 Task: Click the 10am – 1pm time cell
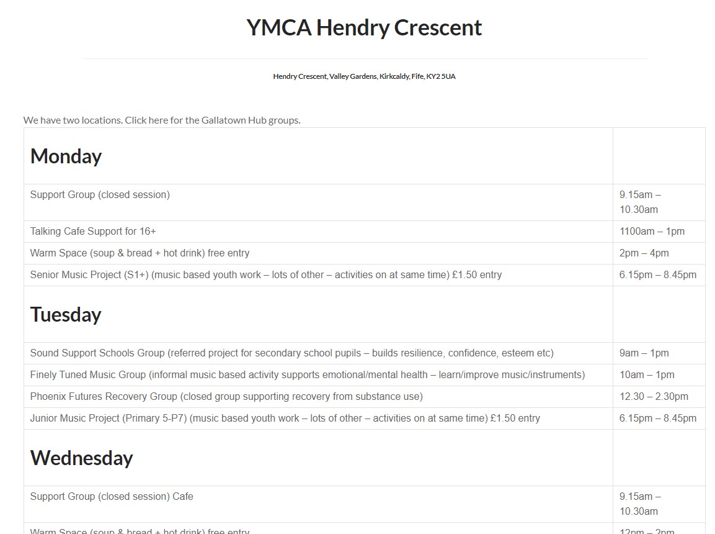pos(647,374)
